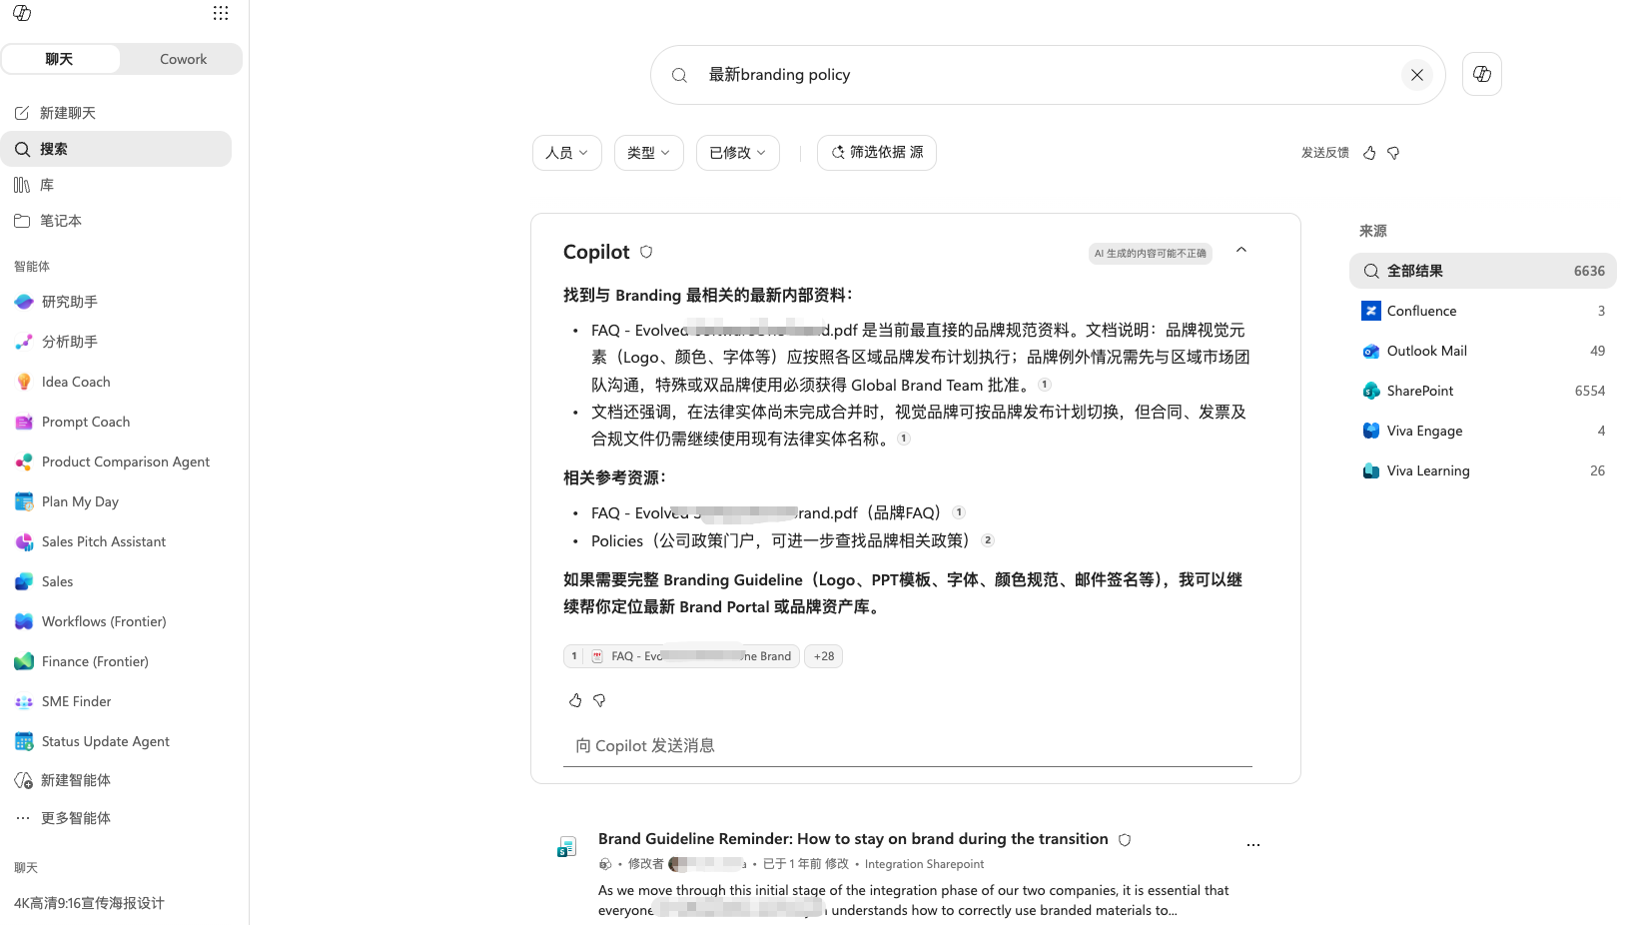
Task: Click the search box containing 最新branding policy
Action: click(1048, 75)
